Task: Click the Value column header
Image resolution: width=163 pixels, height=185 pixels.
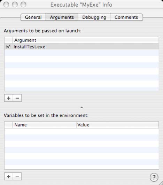Action: [x=117, y=125]
